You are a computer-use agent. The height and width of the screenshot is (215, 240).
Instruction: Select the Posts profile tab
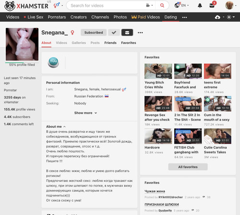pyautogui.click(x=95, y=43)
